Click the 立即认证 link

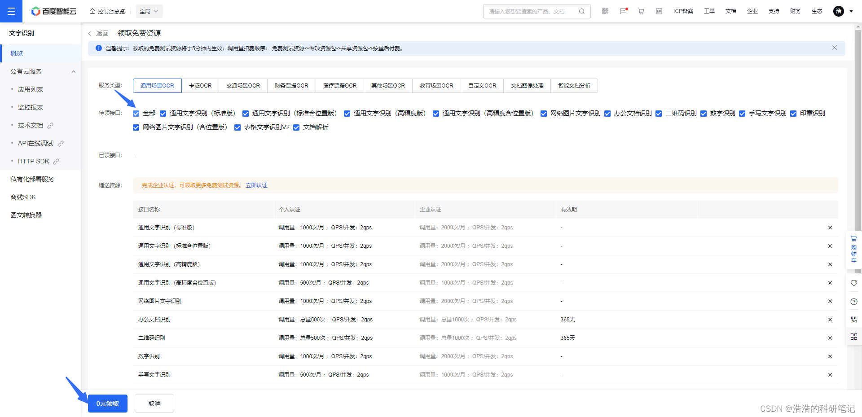pyautogui.click(x=256, y=185)
